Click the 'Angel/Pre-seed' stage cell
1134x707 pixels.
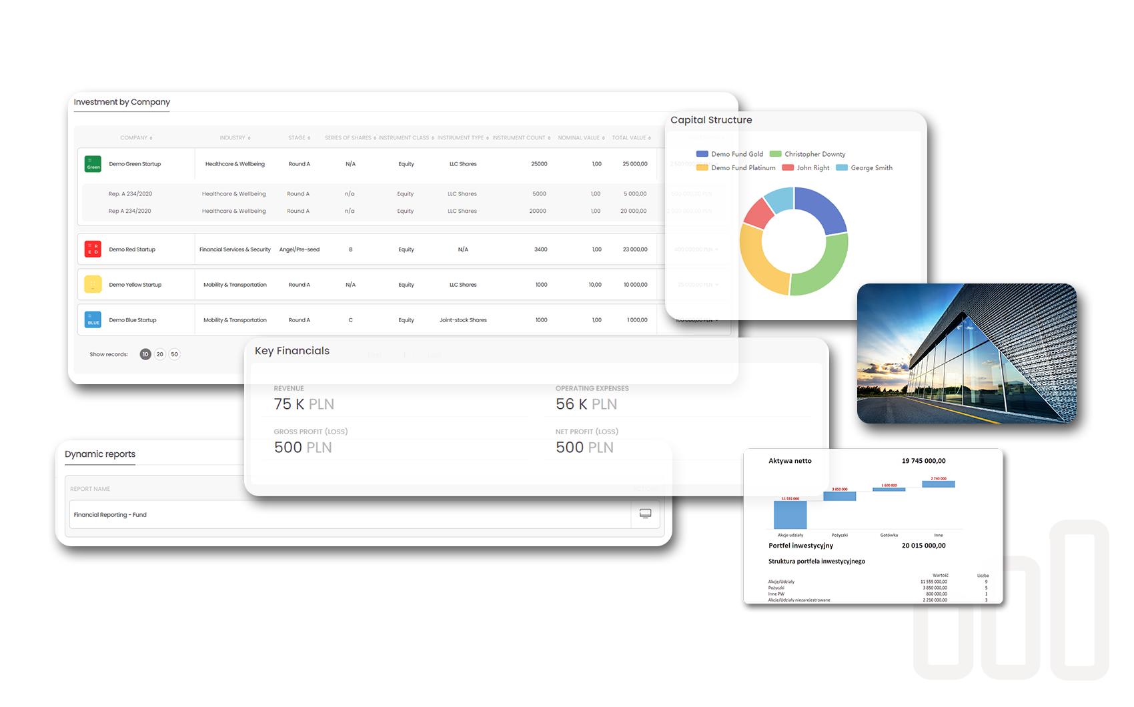(x=300, y=249)
